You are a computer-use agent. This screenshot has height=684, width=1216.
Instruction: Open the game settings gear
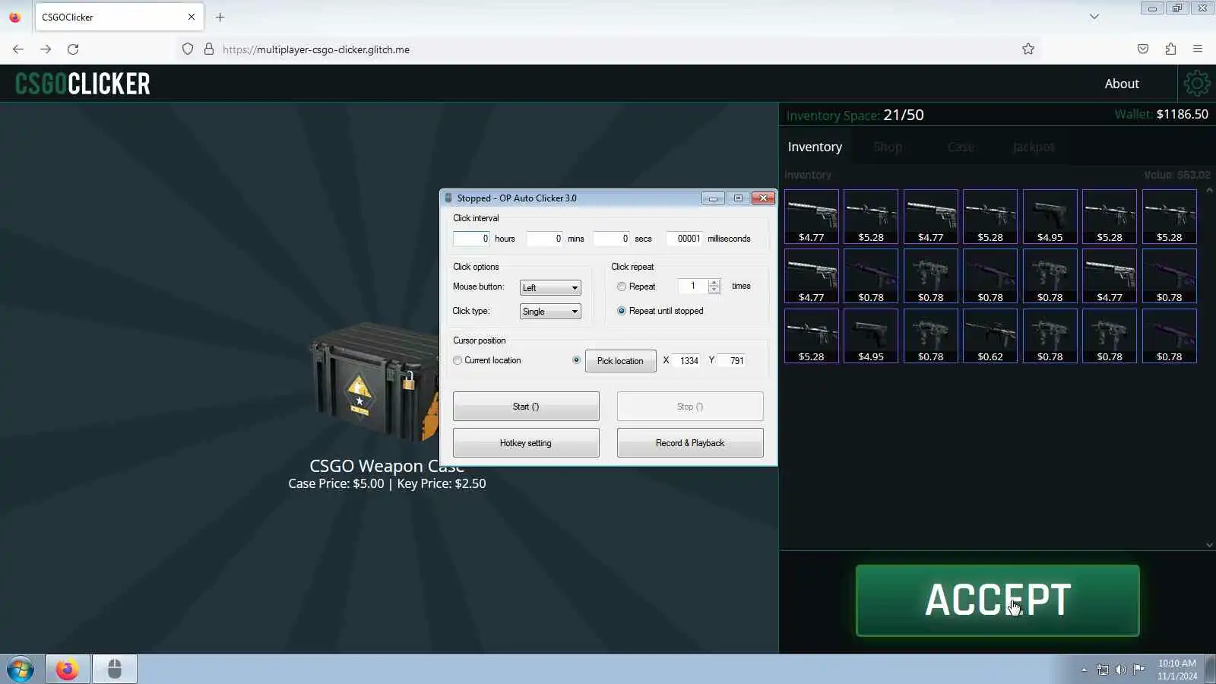[x=1197, y=84]
